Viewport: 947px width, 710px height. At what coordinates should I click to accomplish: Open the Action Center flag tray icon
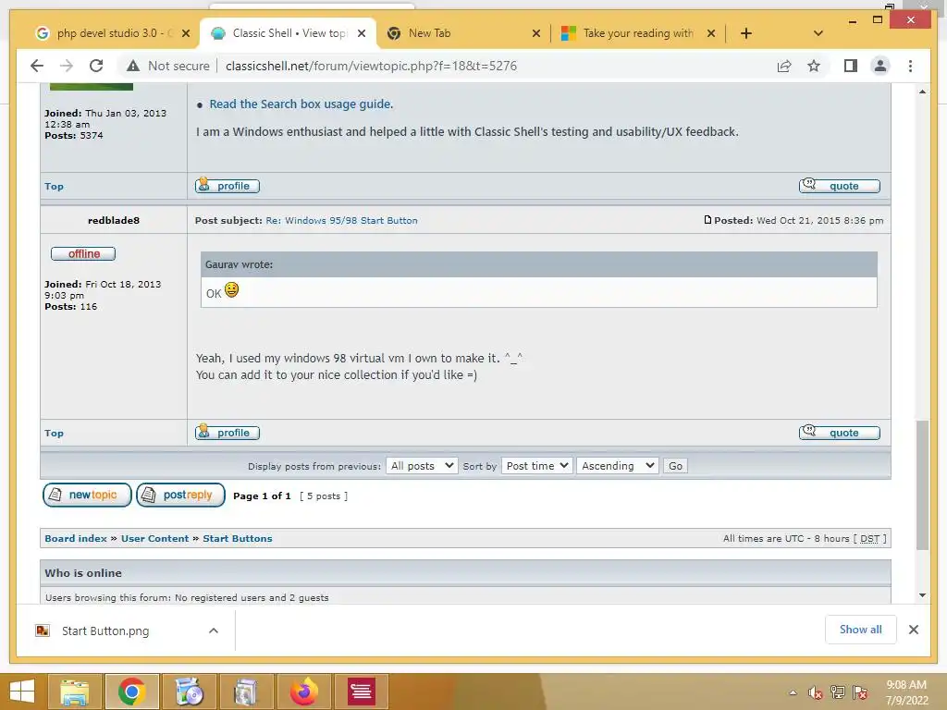coord(860,692)
